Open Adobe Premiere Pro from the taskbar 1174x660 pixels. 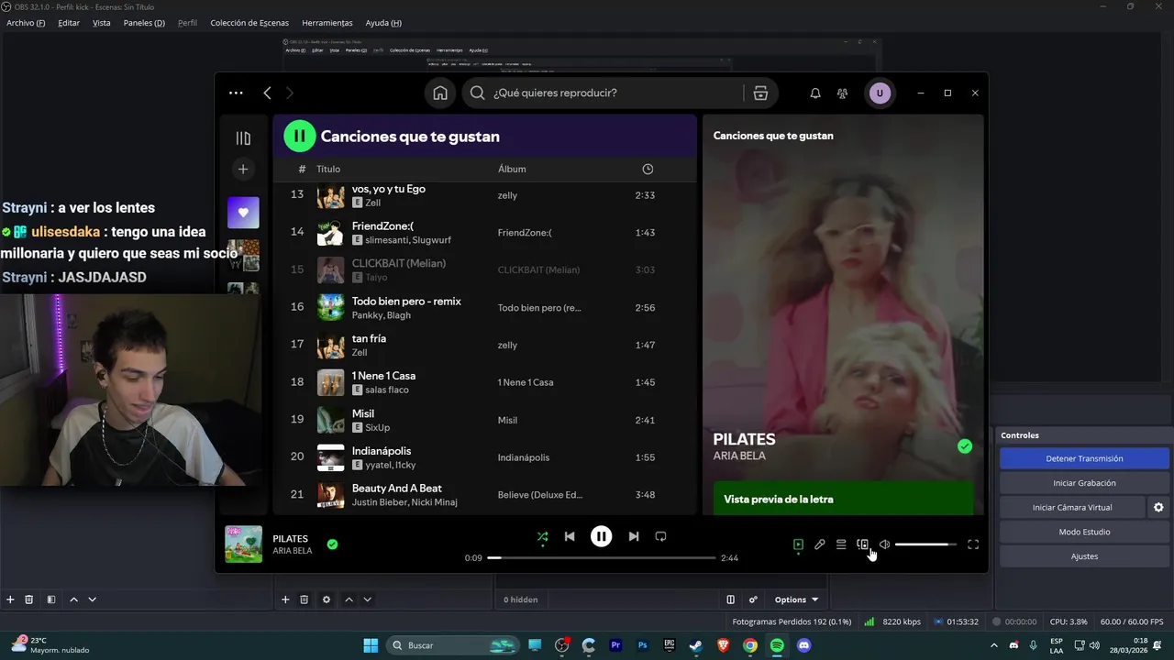coord(616,645)
